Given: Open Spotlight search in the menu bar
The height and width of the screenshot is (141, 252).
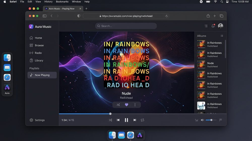Looking at the screenshot, I should (222, 2).
